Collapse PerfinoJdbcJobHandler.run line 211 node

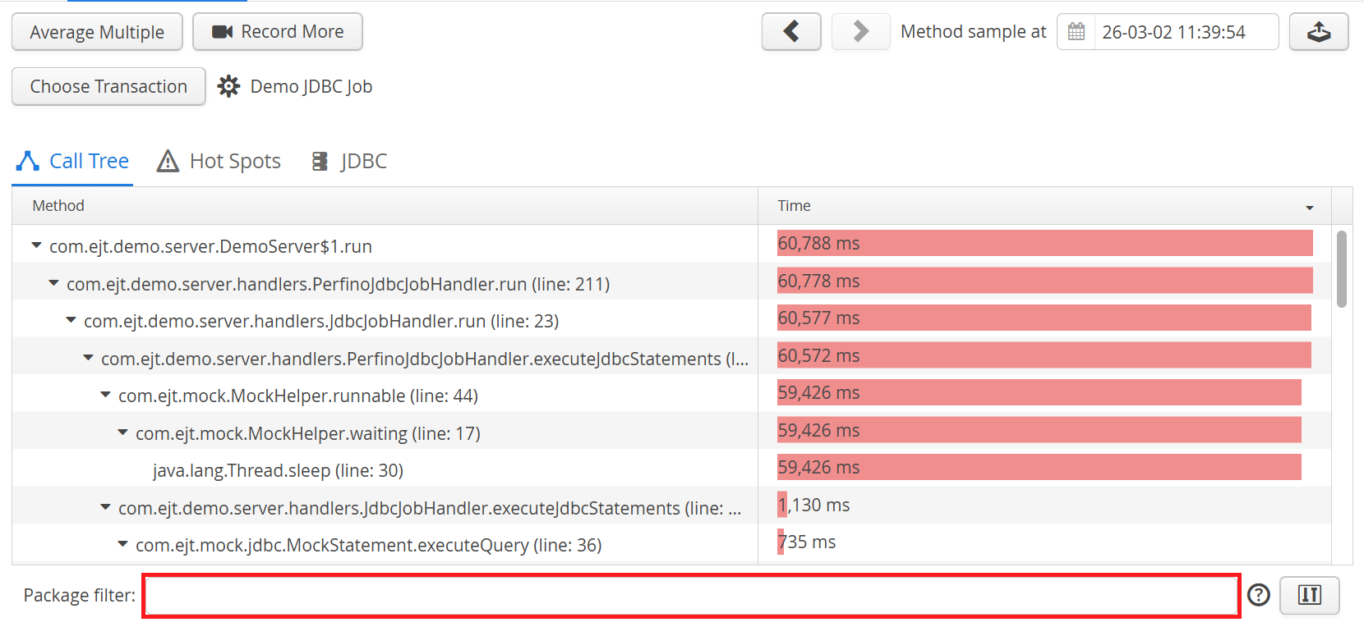(53, 283)
